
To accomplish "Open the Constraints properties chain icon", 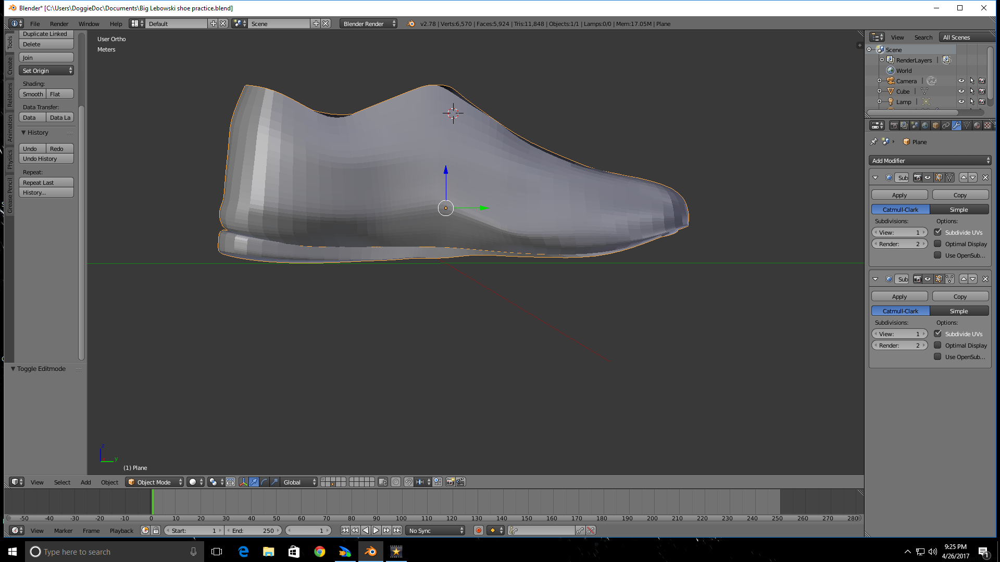I will [946, 125].
